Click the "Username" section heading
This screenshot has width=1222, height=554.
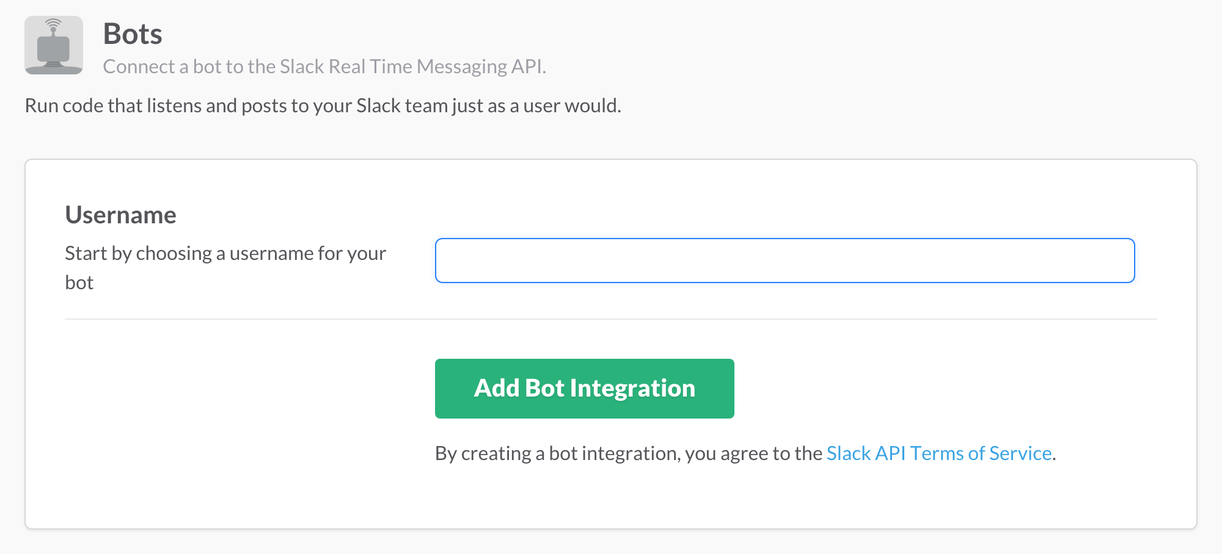[120, 215]
